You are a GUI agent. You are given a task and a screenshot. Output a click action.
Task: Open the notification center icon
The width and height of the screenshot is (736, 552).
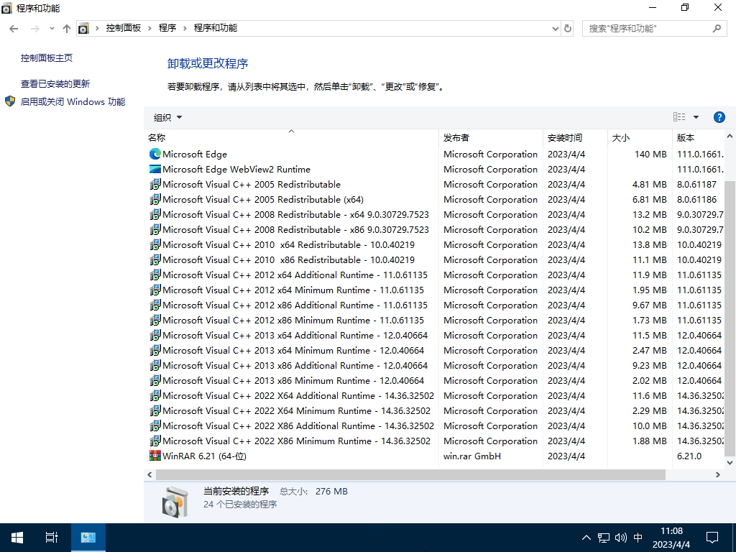pyautogui.click(x=712, y=537)
